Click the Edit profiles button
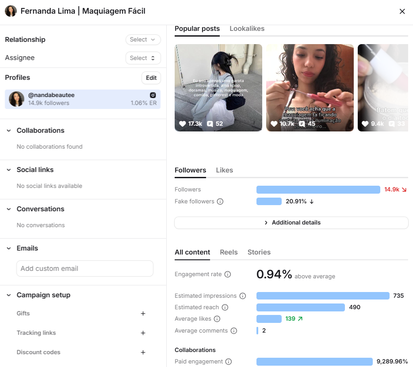The image size is (413, 367). 151,78
